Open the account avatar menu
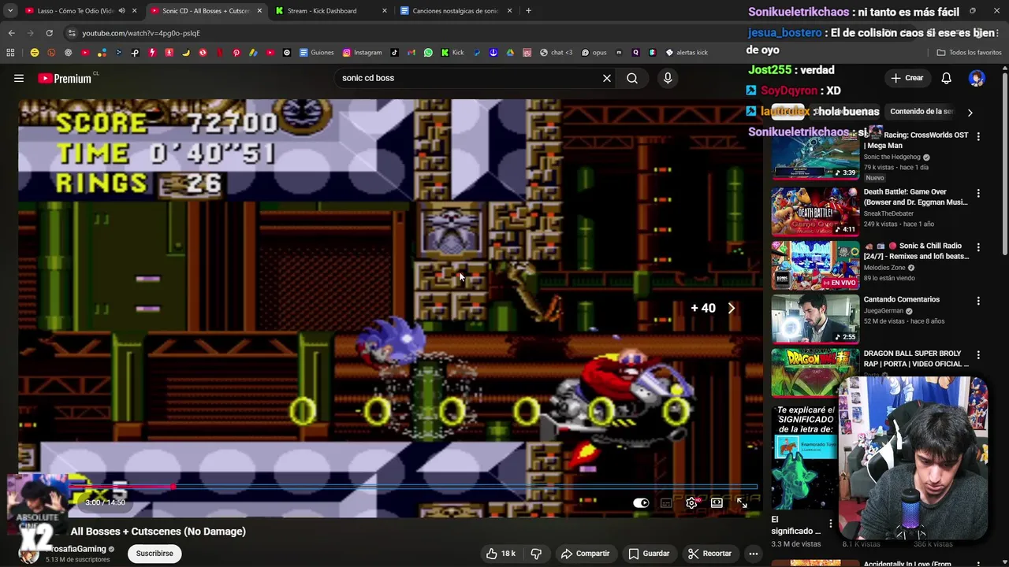The image size is (1009, 567). coord(977,78)
